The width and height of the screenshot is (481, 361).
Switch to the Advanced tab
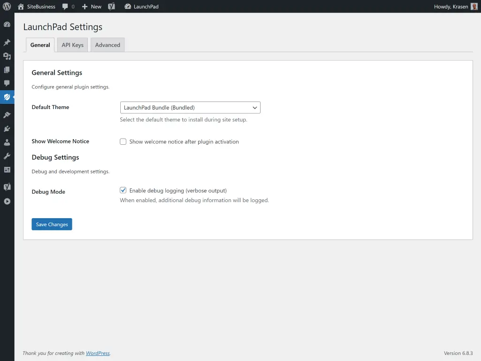point(107,45)
